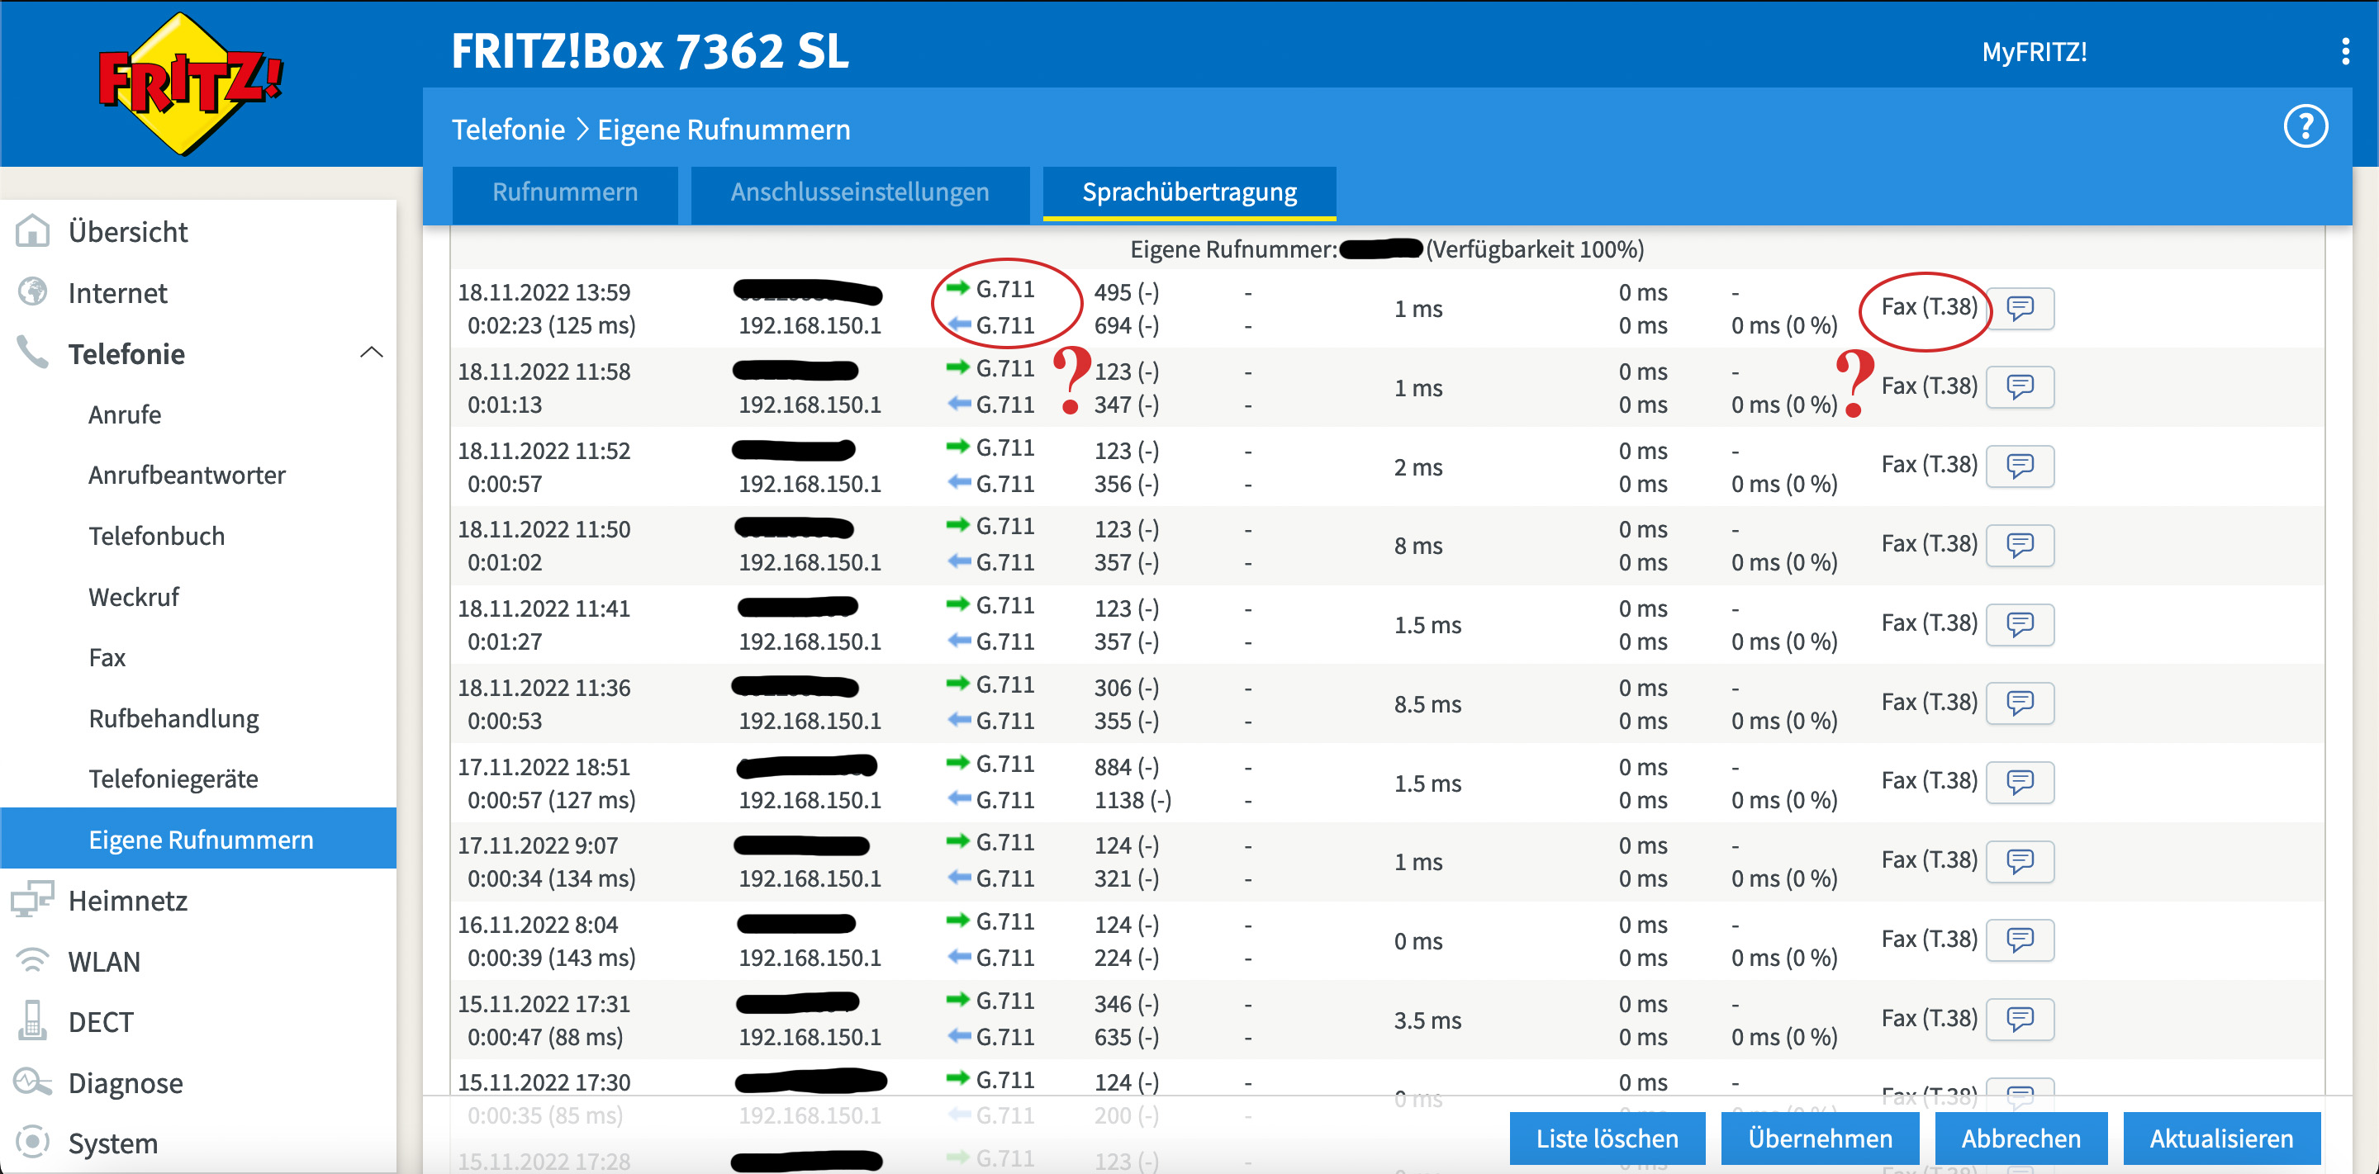Viewport: 2379px width, 1174px height.
Task: Select the Sprachübertragung tab
Action: point(1189,193)
